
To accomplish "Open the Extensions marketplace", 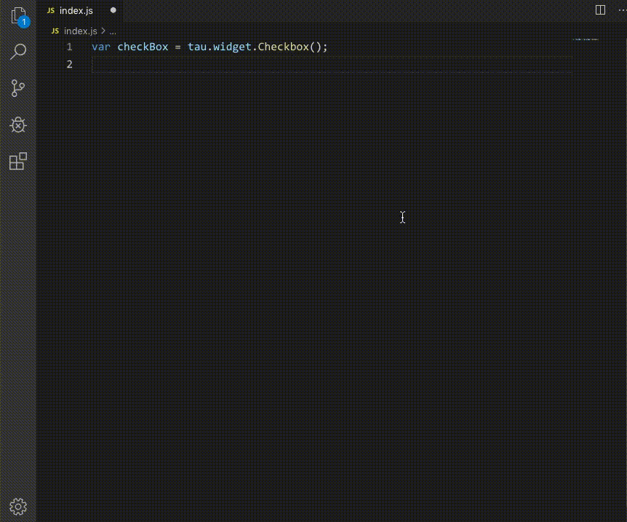I will pyautogui.click(x=18, y=161).
